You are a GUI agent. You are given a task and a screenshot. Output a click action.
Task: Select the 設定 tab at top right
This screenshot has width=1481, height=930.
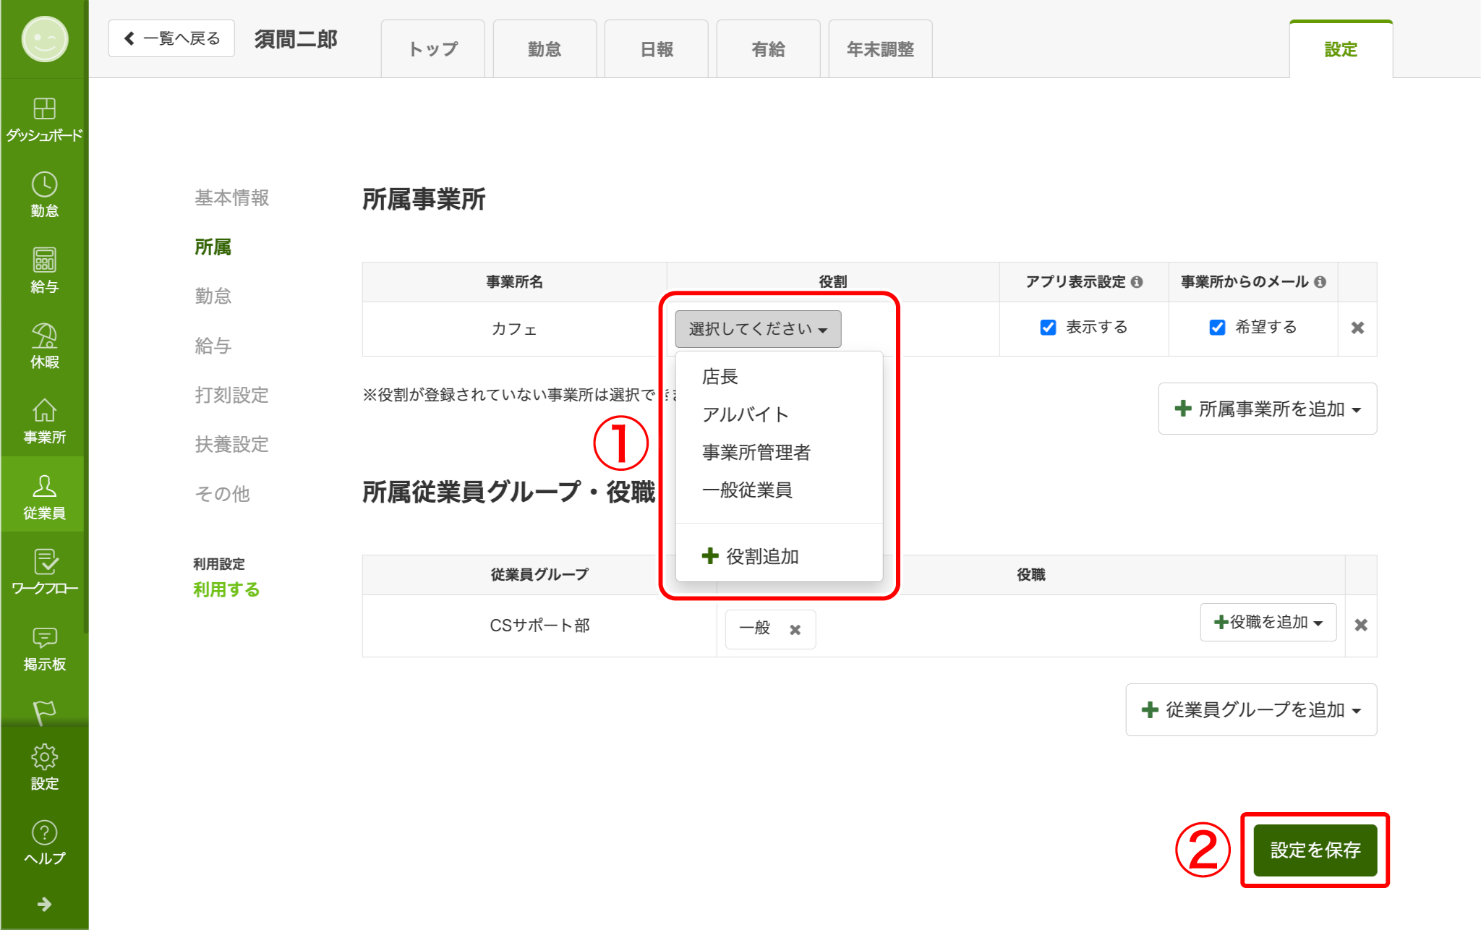click(1341, 49)
